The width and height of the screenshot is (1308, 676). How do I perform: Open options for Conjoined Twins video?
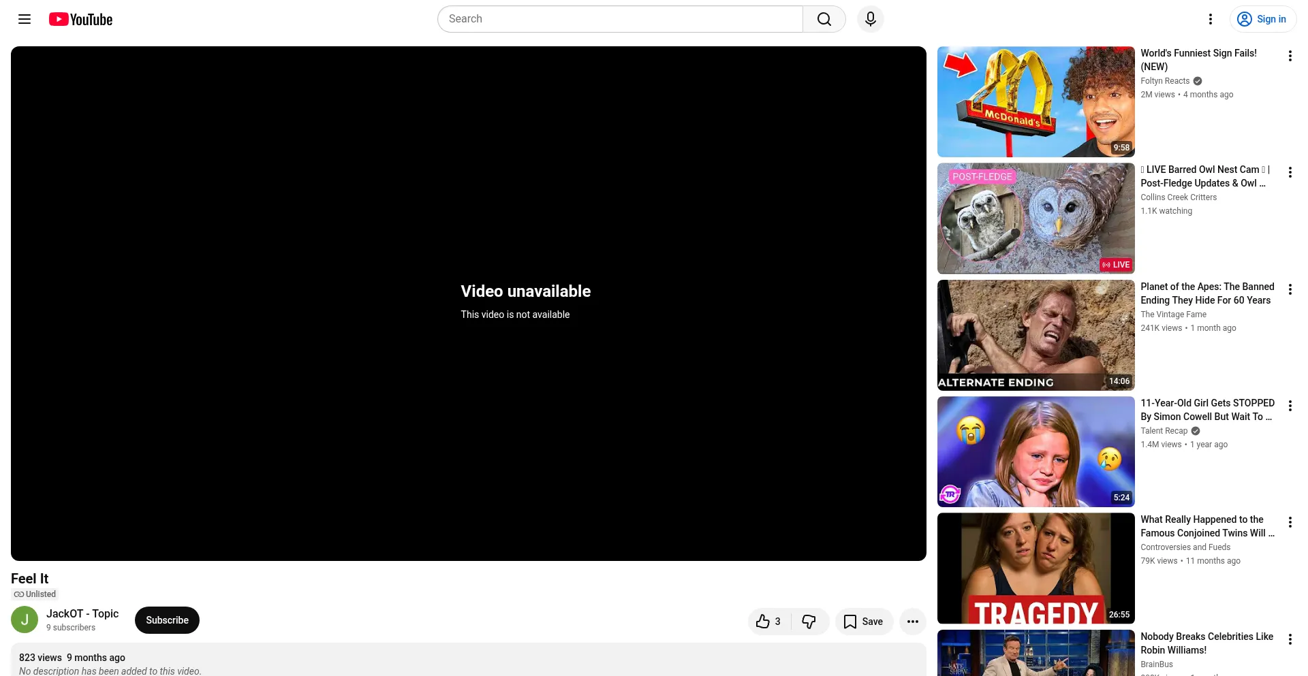(1290, 522)
